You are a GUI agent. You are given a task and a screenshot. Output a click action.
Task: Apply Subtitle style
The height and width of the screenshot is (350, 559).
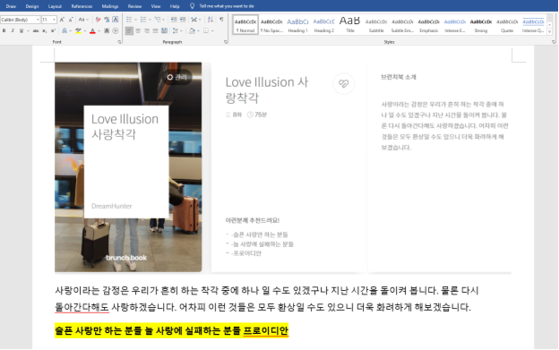tap(376, 25)
